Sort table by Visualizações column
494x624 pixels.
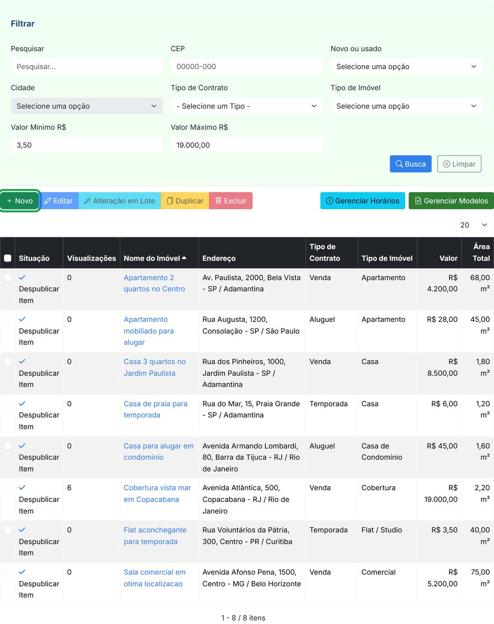(91, 258)
